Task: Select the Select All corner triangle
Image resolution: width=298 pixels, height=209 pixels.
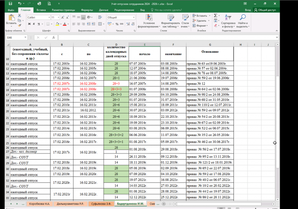Action: [x=8, y=44]
